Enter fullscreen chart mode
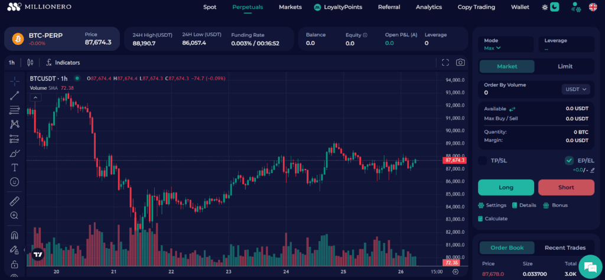 pyautogui.click(x=445, y=63)
